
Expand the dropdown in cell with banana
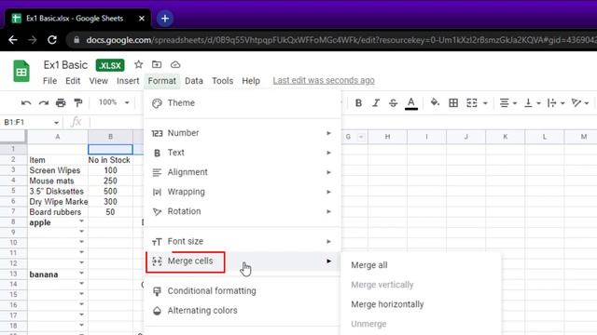point(81,273)
